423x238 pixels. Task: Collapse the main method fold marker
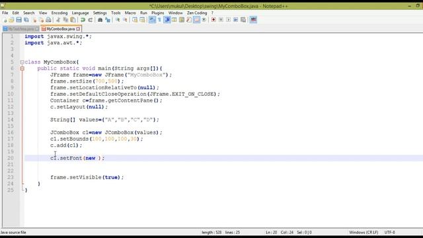[x=22, y=69]
